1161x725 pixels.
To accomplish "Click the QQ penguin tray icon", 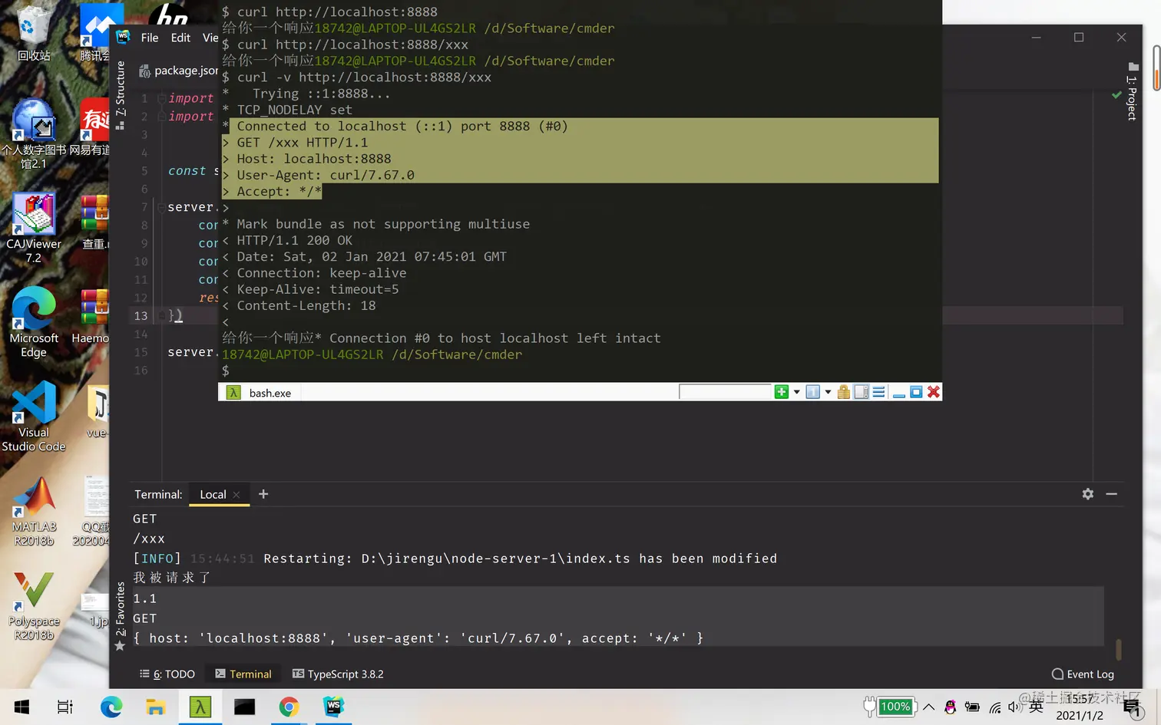I will click(950, 707).
